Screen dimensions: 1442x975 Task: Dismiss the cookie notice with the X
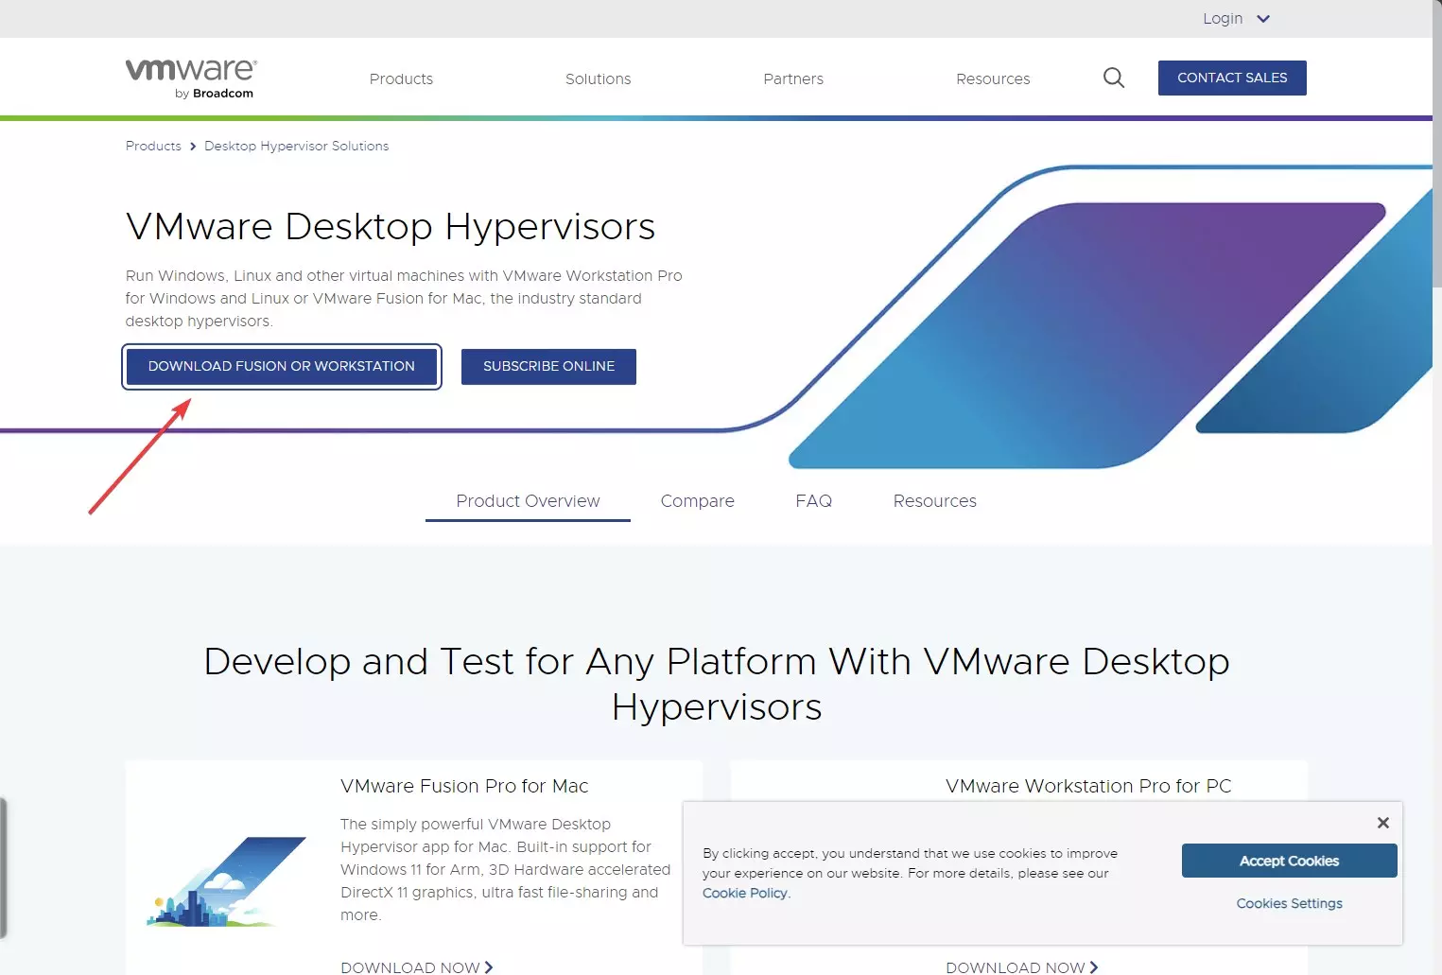click(1382, 822)
